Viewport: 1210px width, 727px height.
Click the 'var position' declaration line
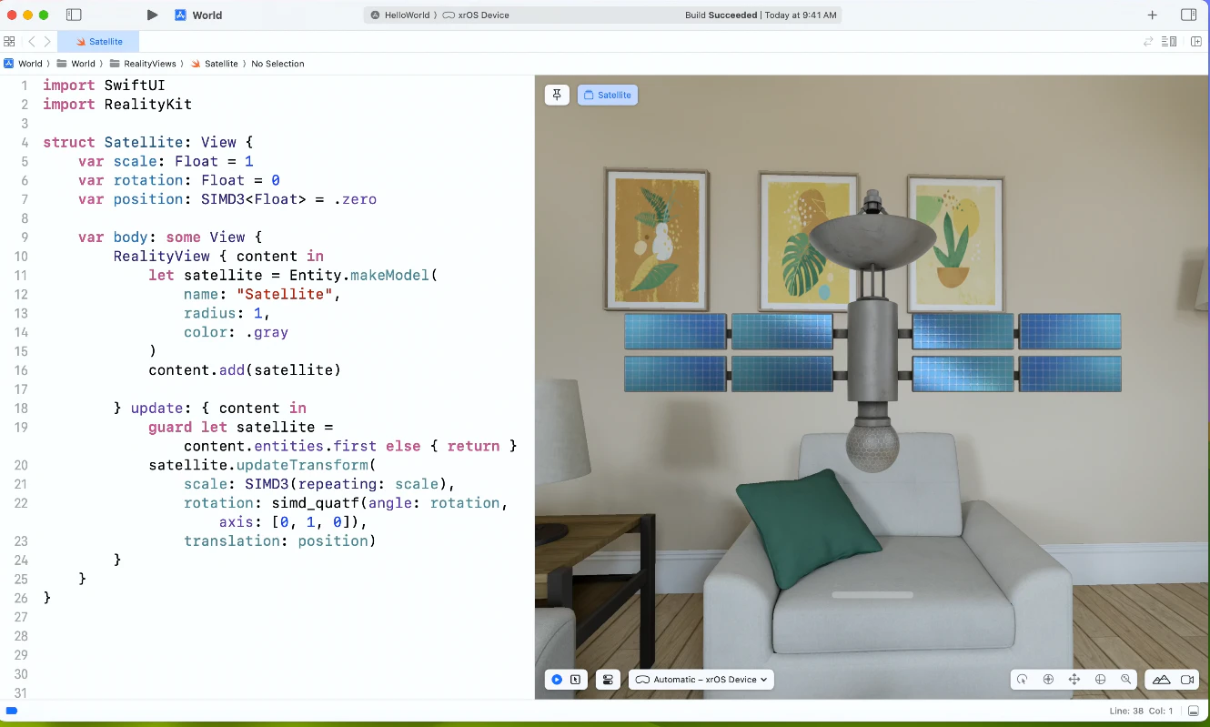227,200
